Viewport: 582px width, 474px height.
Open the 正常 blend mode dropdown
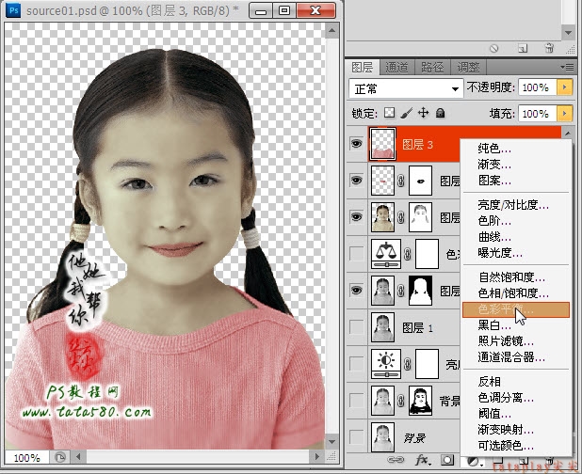click(406, 88)
